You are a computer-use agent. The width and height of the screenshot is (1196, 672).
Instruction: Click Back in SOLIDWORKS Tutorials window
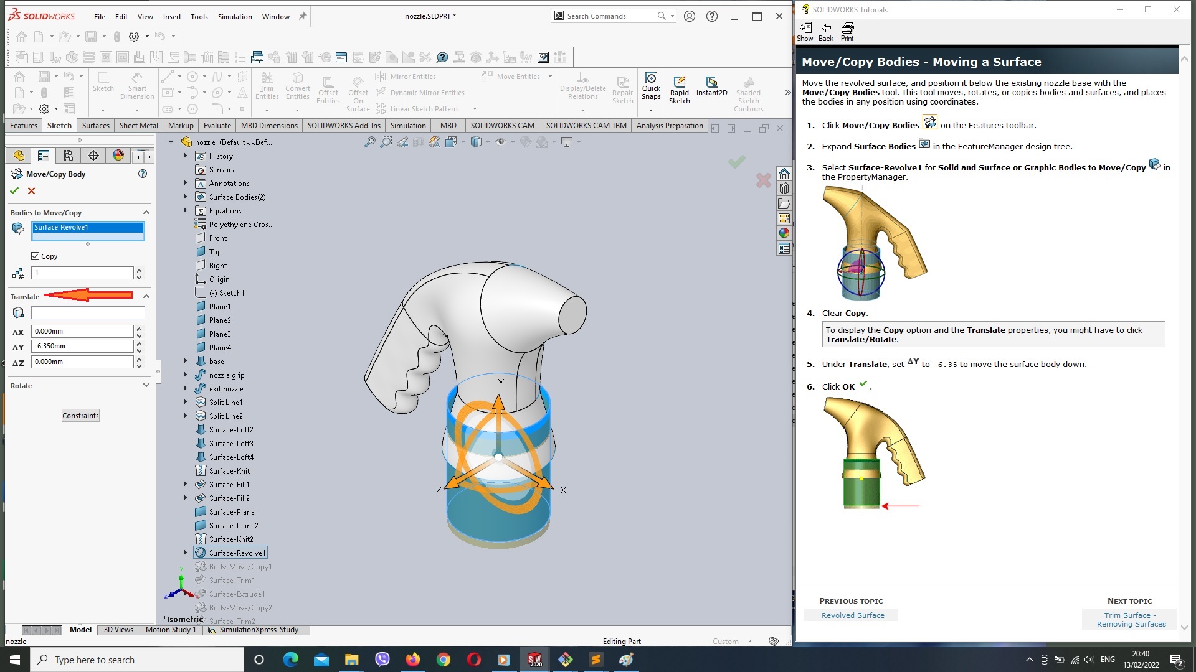826,32
